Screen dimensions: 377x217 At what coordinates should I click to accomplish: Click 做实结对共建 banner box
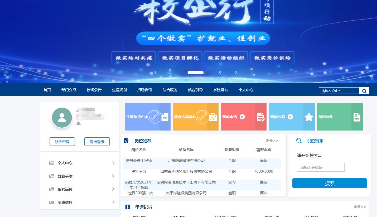134,58
